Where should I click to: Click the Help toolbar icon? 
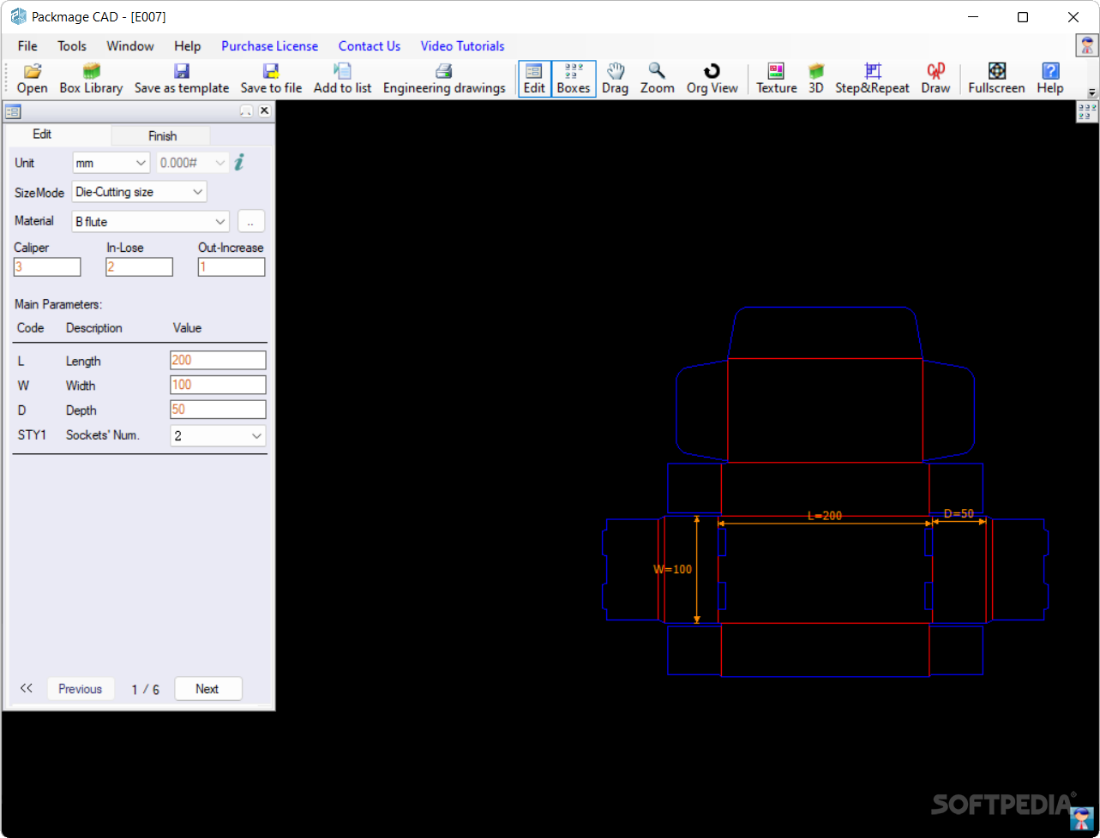(x=1049, y=79)
